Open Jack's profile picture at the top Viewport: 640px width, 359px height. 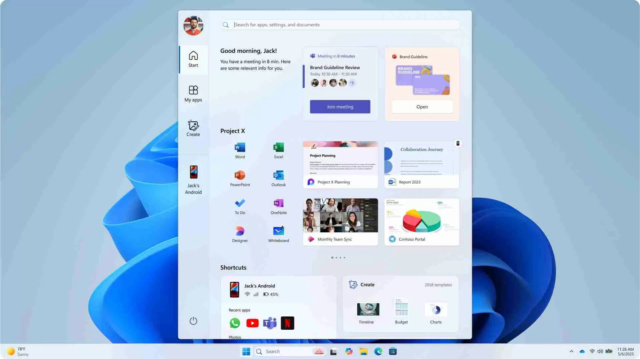(193, 25)
